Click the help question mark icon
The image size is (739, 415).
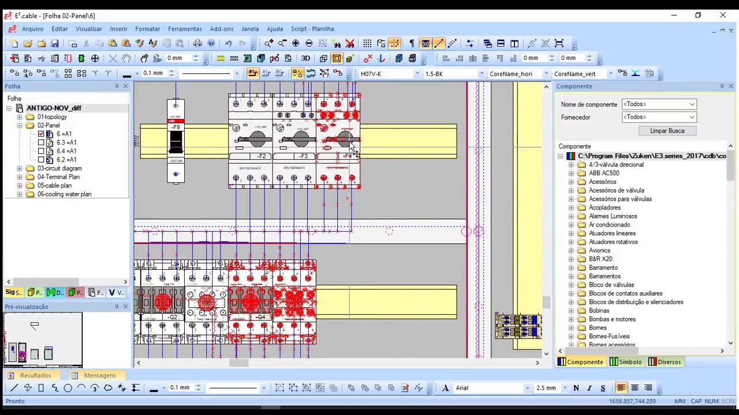(211, 43)
